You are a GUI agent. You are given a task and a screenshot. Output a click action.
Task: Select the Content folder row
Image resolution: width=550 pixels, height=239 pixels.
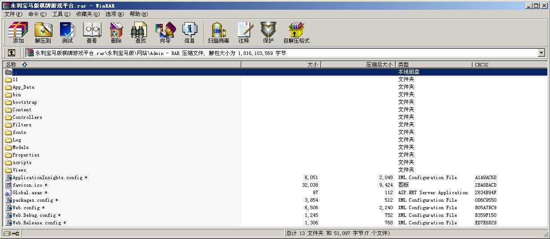pyautogui.click(x=275, y=110)
